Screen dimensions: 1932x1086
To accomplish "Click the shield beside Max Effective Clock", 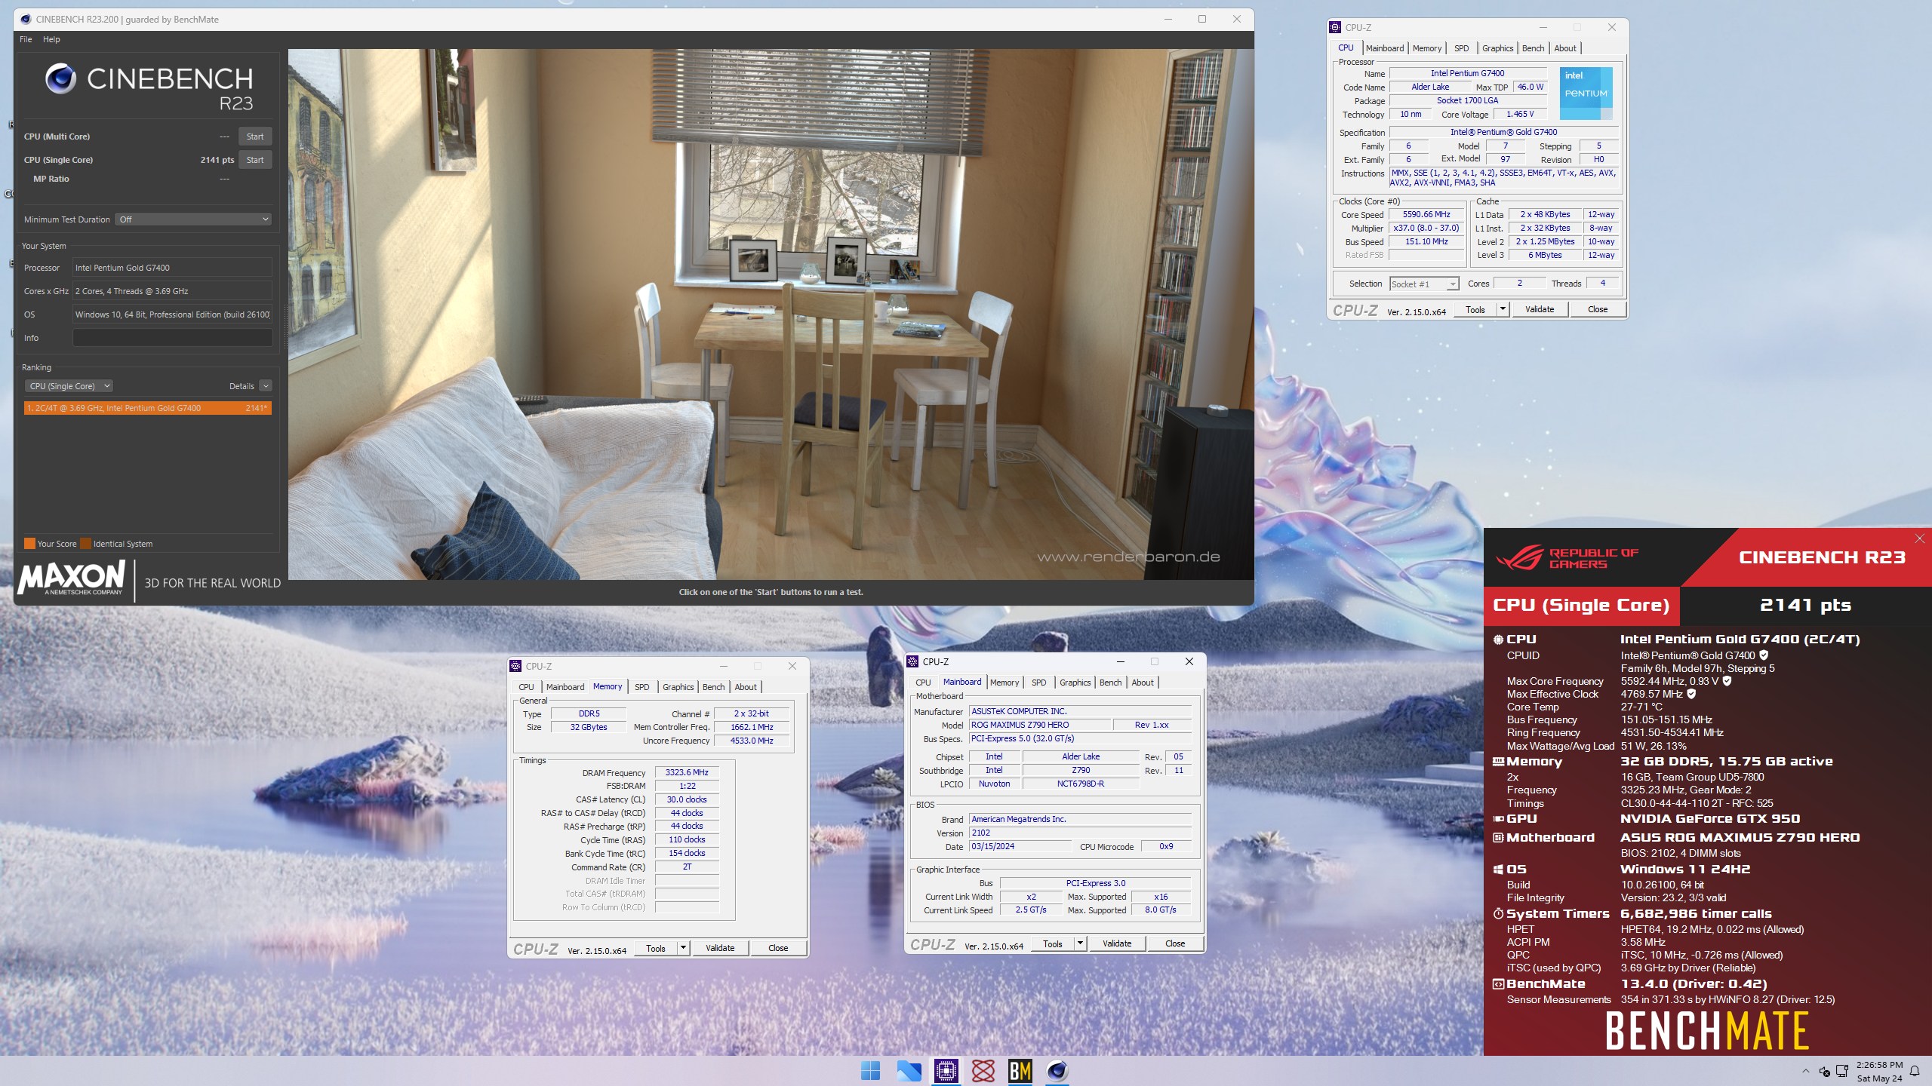I will tap(1691, 694).
